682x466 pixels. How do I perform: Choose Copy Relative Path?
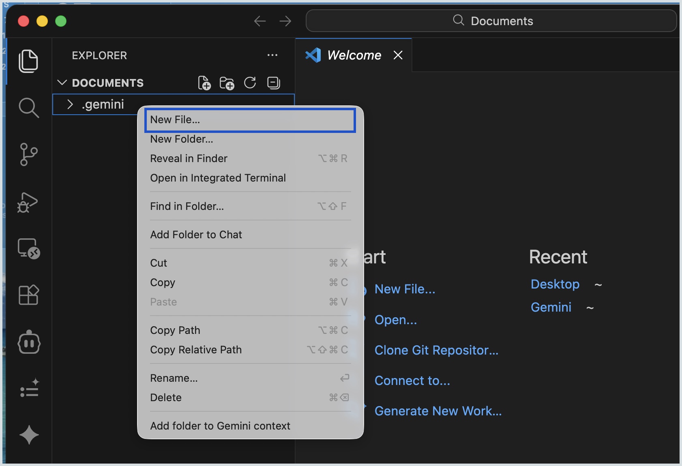point(250,350)
